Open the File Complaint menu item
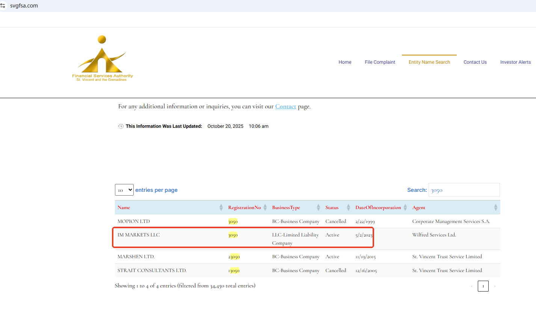Viewport: 536px width, 335px height. [380, 62]
